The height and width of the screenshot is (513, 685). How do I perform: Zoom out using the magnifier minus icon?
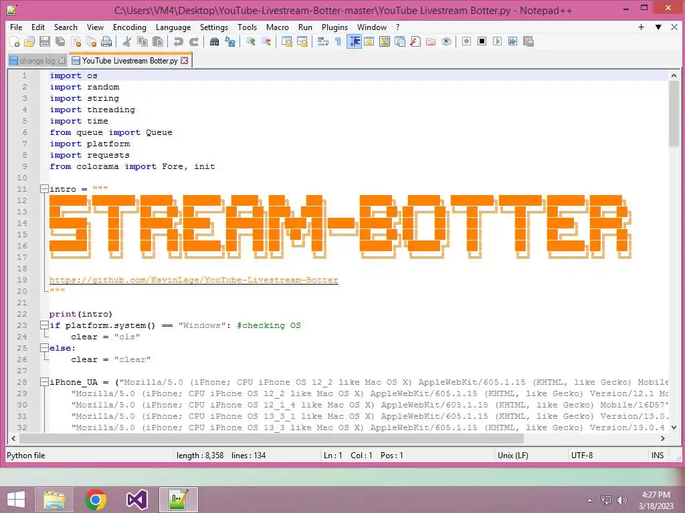[266, 41]
